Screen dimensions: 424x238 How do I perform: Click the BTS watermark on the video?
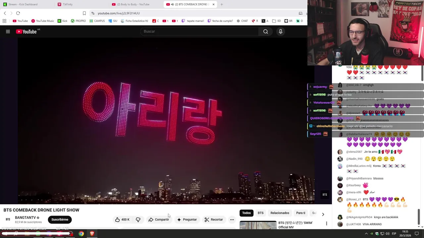(x=325, y=194)
